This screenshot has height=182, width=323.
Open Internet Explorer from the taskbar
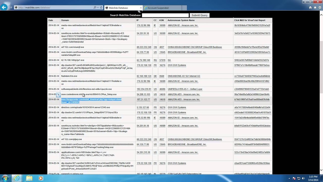(17, 178)
